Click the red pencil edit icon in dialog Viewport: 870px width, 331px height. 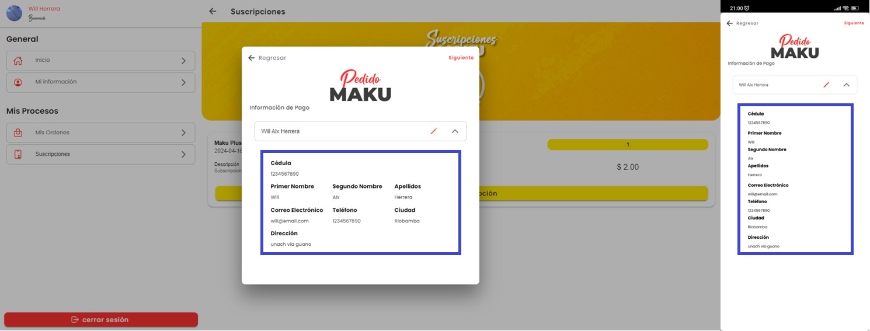[433, 131]
